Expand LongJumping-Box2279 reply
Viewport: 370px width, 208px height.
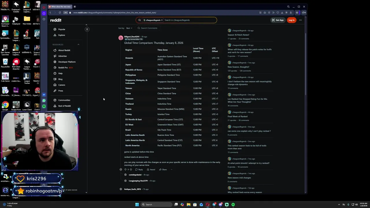[125, 181]
